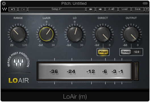Image resolution: width=150 pixels, height=102 pixels.
Task: Toggle the Align button under Direct
Action: tap(103, 52)
